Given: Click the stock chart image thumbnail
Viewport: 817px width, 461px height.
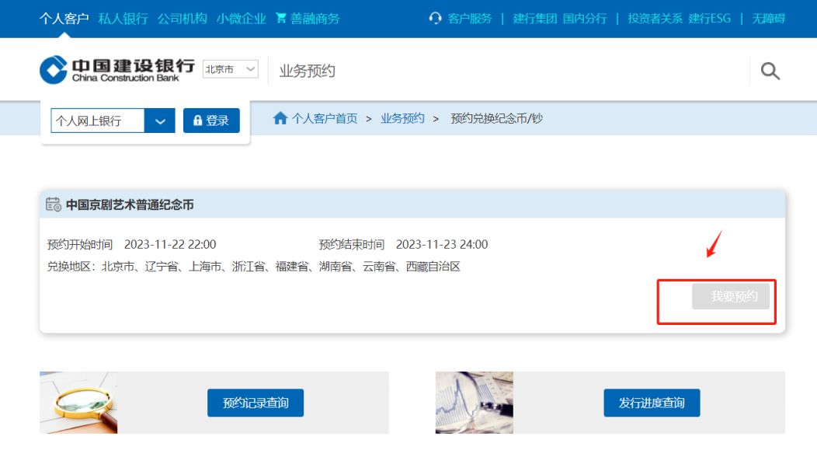Looking at the screenshot, I should (474, 402).
